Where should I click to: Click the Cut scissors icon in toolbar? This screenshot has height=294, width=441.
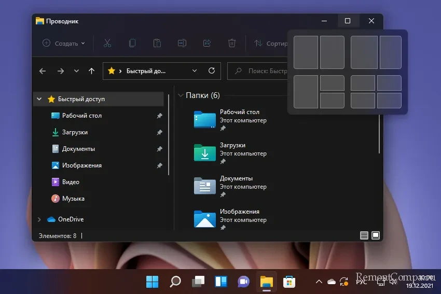[x=107, y=44]
